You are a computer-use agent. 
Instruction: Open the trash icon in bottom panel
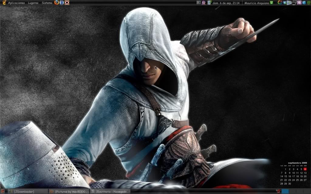point(278,191)
